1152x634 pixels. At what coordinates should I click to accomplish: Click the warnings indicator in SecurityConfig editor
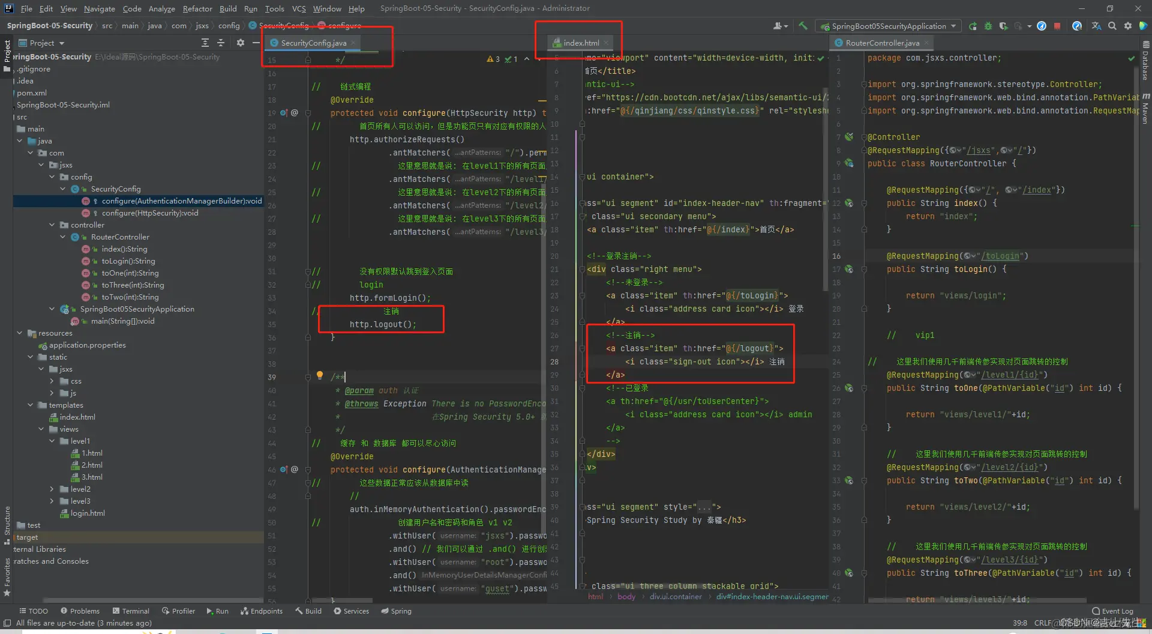click(493, 59)
